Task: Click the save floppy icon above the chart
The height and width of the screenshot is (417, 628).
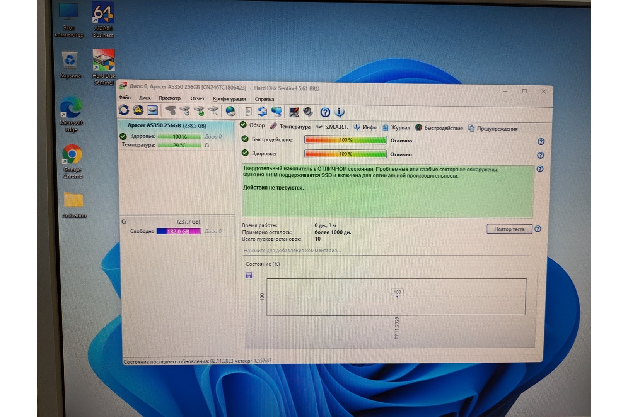Action: coord(249,275)
